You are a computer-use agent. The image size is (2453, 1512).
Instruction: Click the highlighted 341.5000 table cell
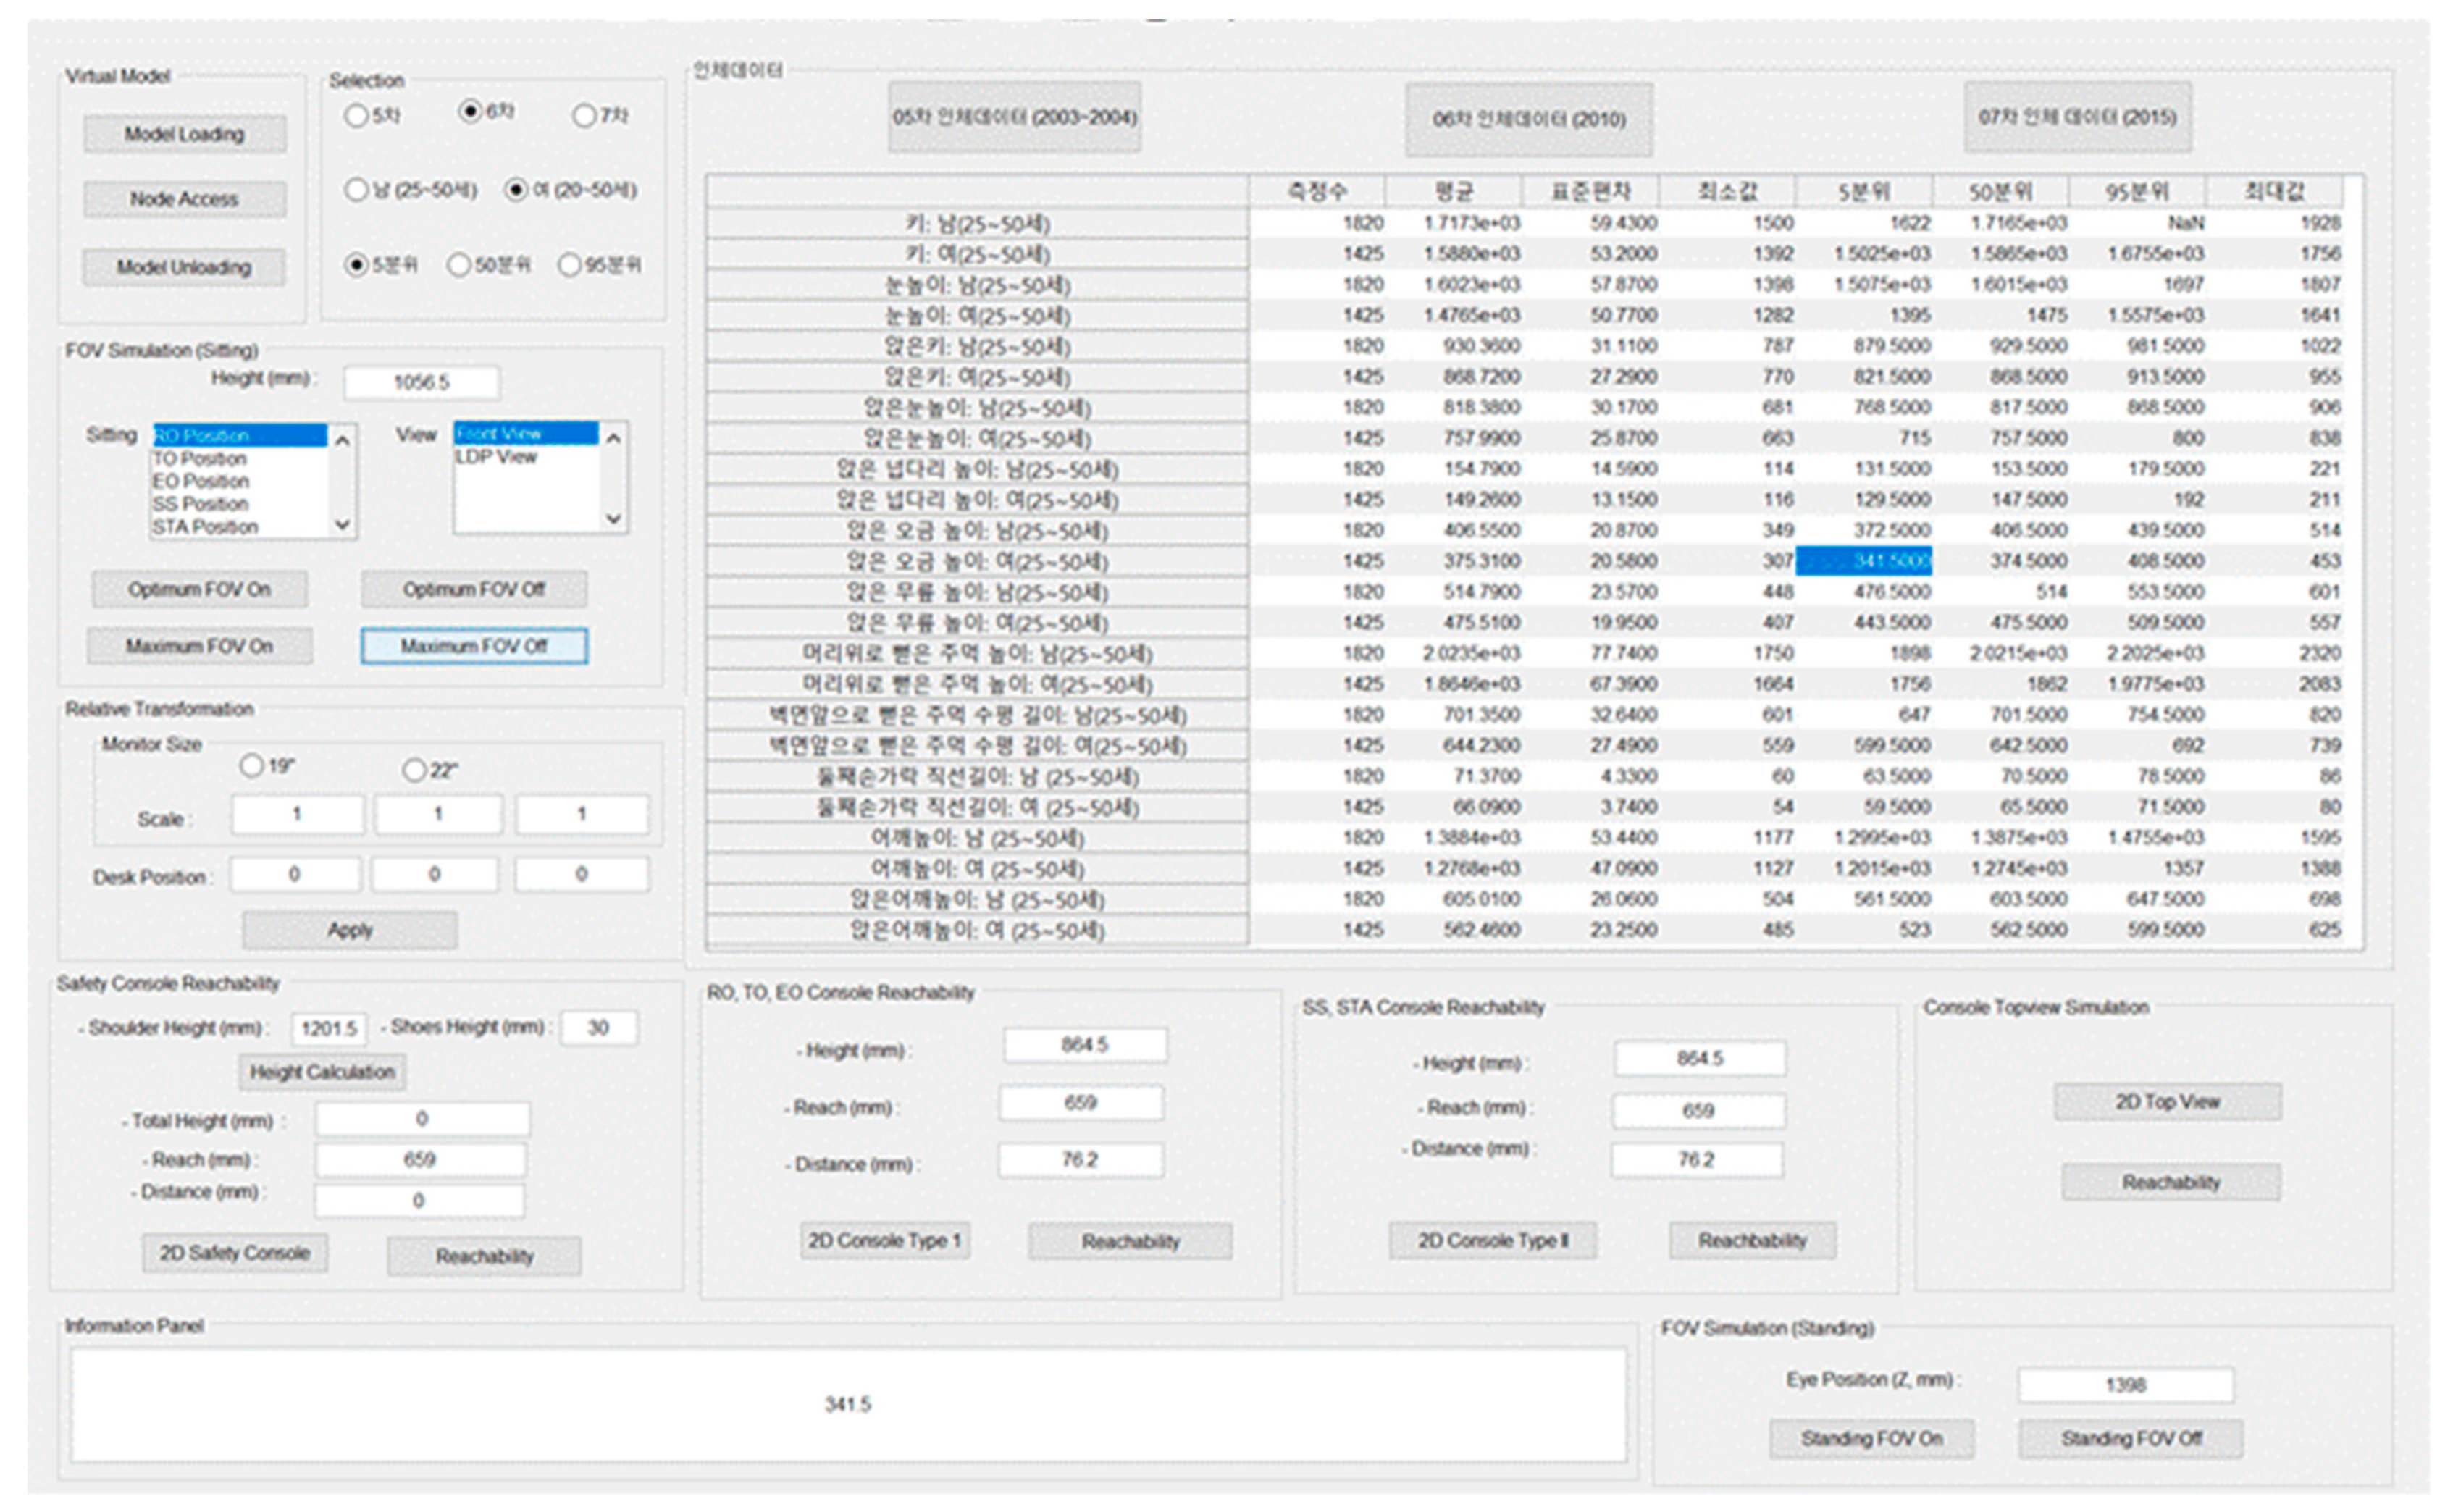tap(1864, 561)
